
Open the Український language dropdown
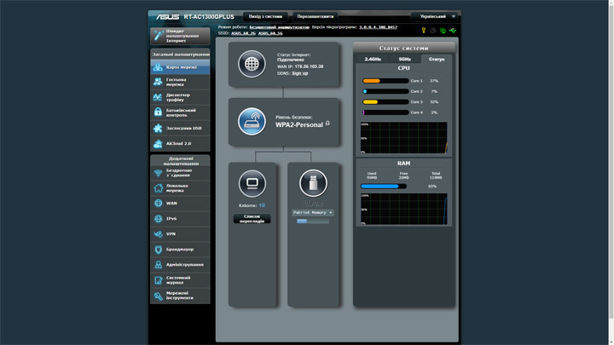click(436, 16)
